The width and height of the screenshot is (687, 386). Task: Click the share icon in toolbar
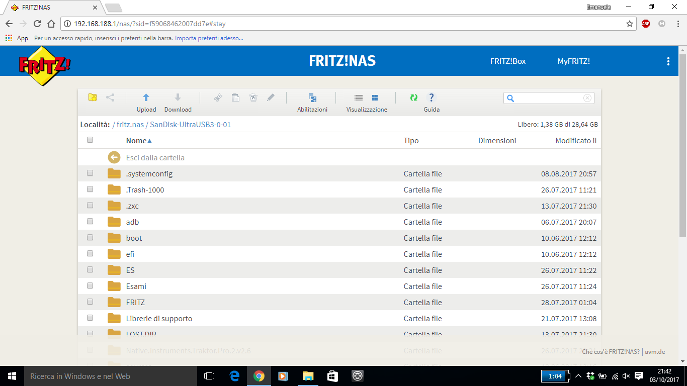point(110,98)
